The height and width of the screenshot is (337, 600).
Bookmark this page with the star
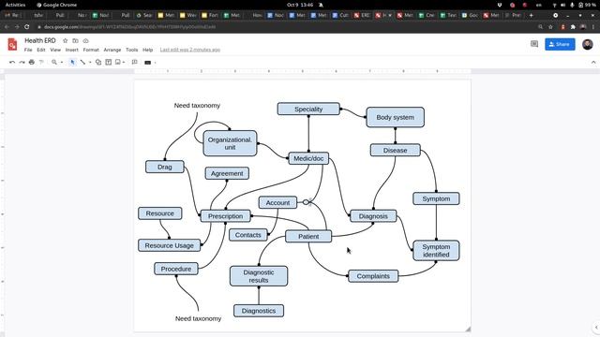(x=550, y=27)
